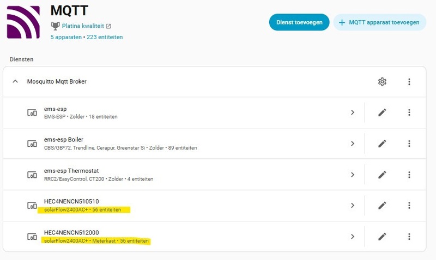Image resolution: width=436 pixels, height=260 pixels.
Task: Select the HEC4NENCN512000 device name
Action: tap(71, 232)
